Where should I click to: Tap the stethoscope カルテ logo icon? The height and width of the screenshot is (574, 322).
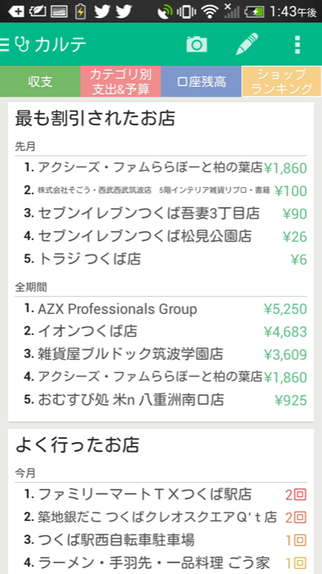click(x=23, y=44)
